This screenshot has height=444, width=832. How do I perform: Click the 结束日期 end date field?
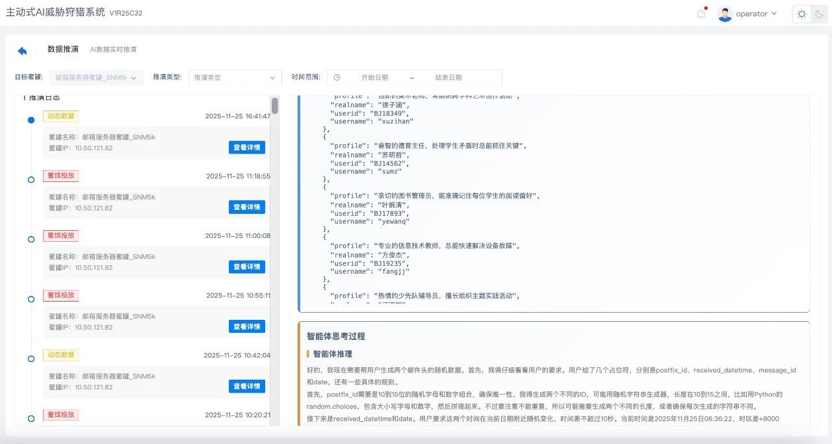coord(448,77)
